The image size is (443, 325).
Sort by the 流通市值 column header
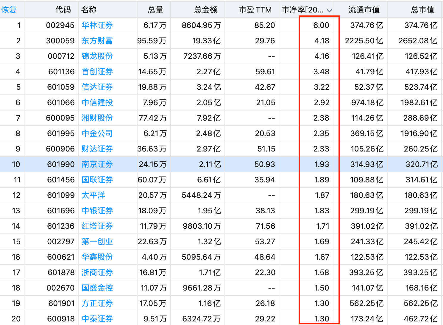click(364, 10)
